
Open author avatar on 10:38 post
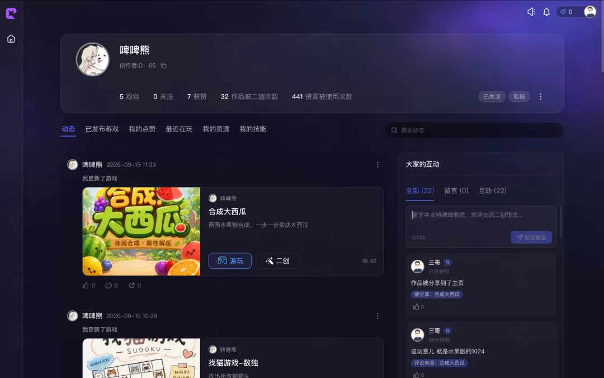tap(72, 316)
